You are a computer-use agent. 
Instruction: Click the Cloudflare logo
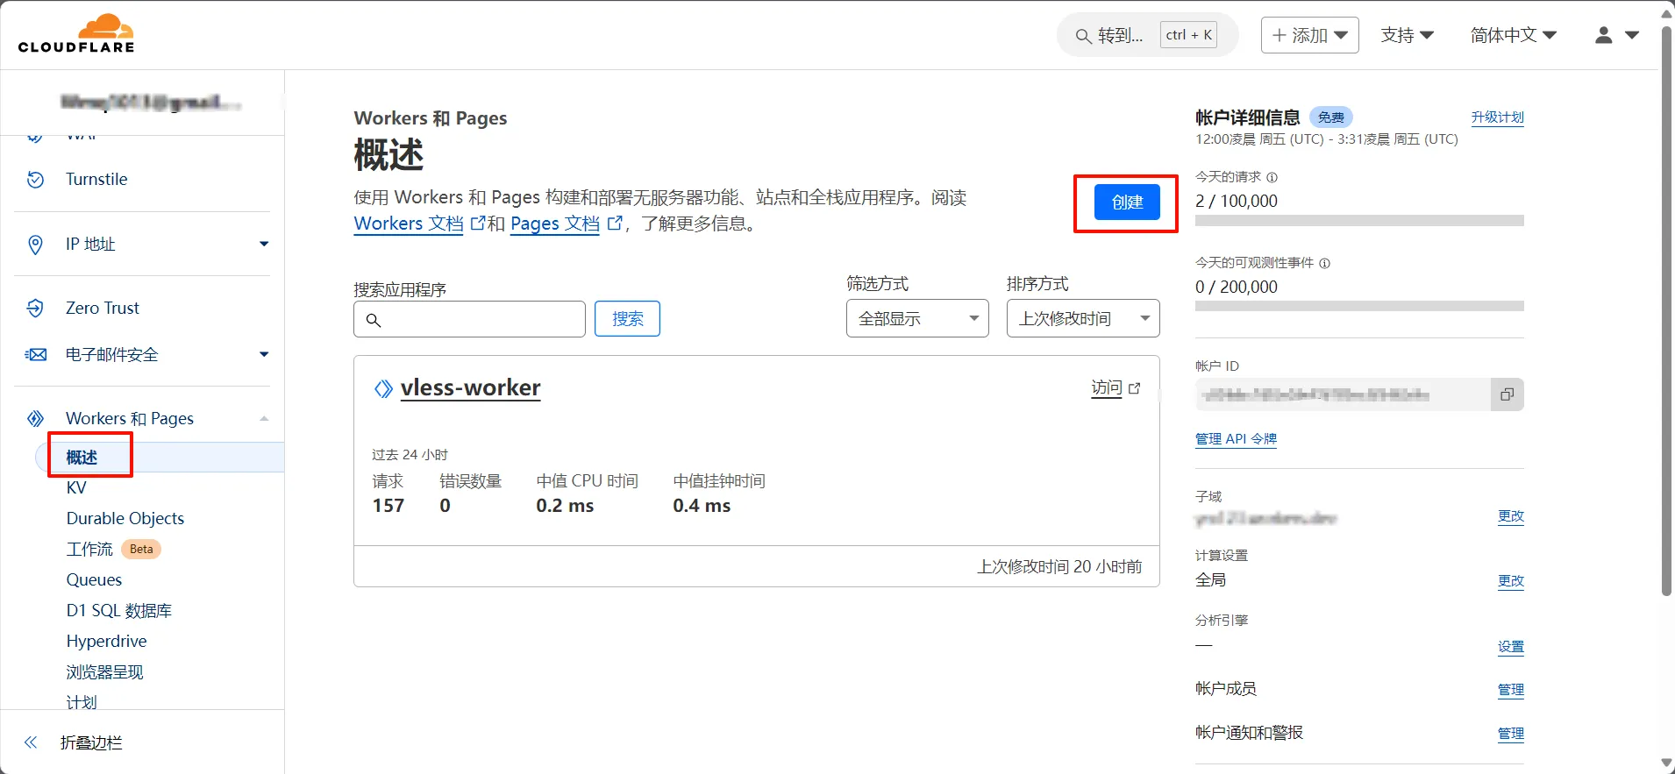pyautogui.click(x=76, y=34)
